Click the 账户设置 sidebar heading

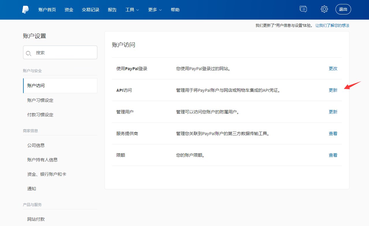(x=35, y=36)
